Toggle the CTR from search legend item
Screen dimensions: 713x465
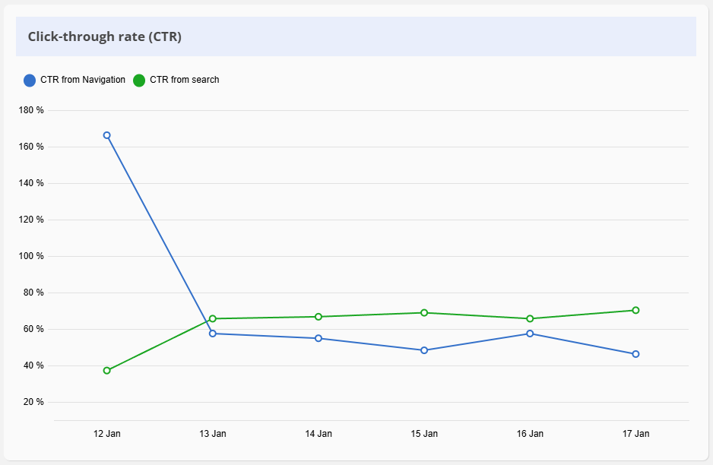pos(176,80)
